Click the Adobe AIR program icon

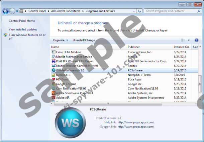click(x=54, y=98)
